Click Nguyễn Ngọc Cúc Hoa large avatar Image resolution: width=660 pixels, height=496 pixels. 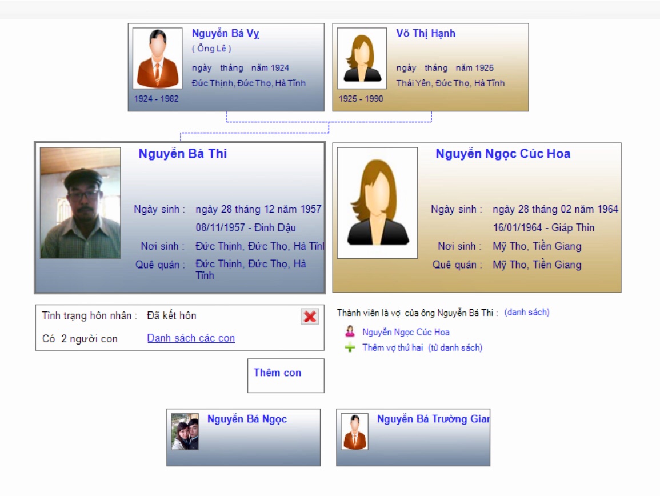[x=378, y=202]
